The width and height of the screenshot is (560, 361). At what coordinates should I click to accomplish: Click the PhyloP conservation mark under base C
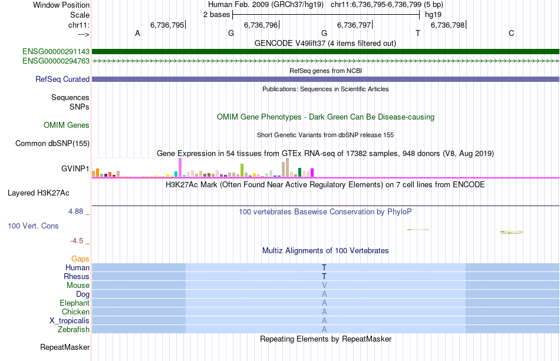coord(512,232)
